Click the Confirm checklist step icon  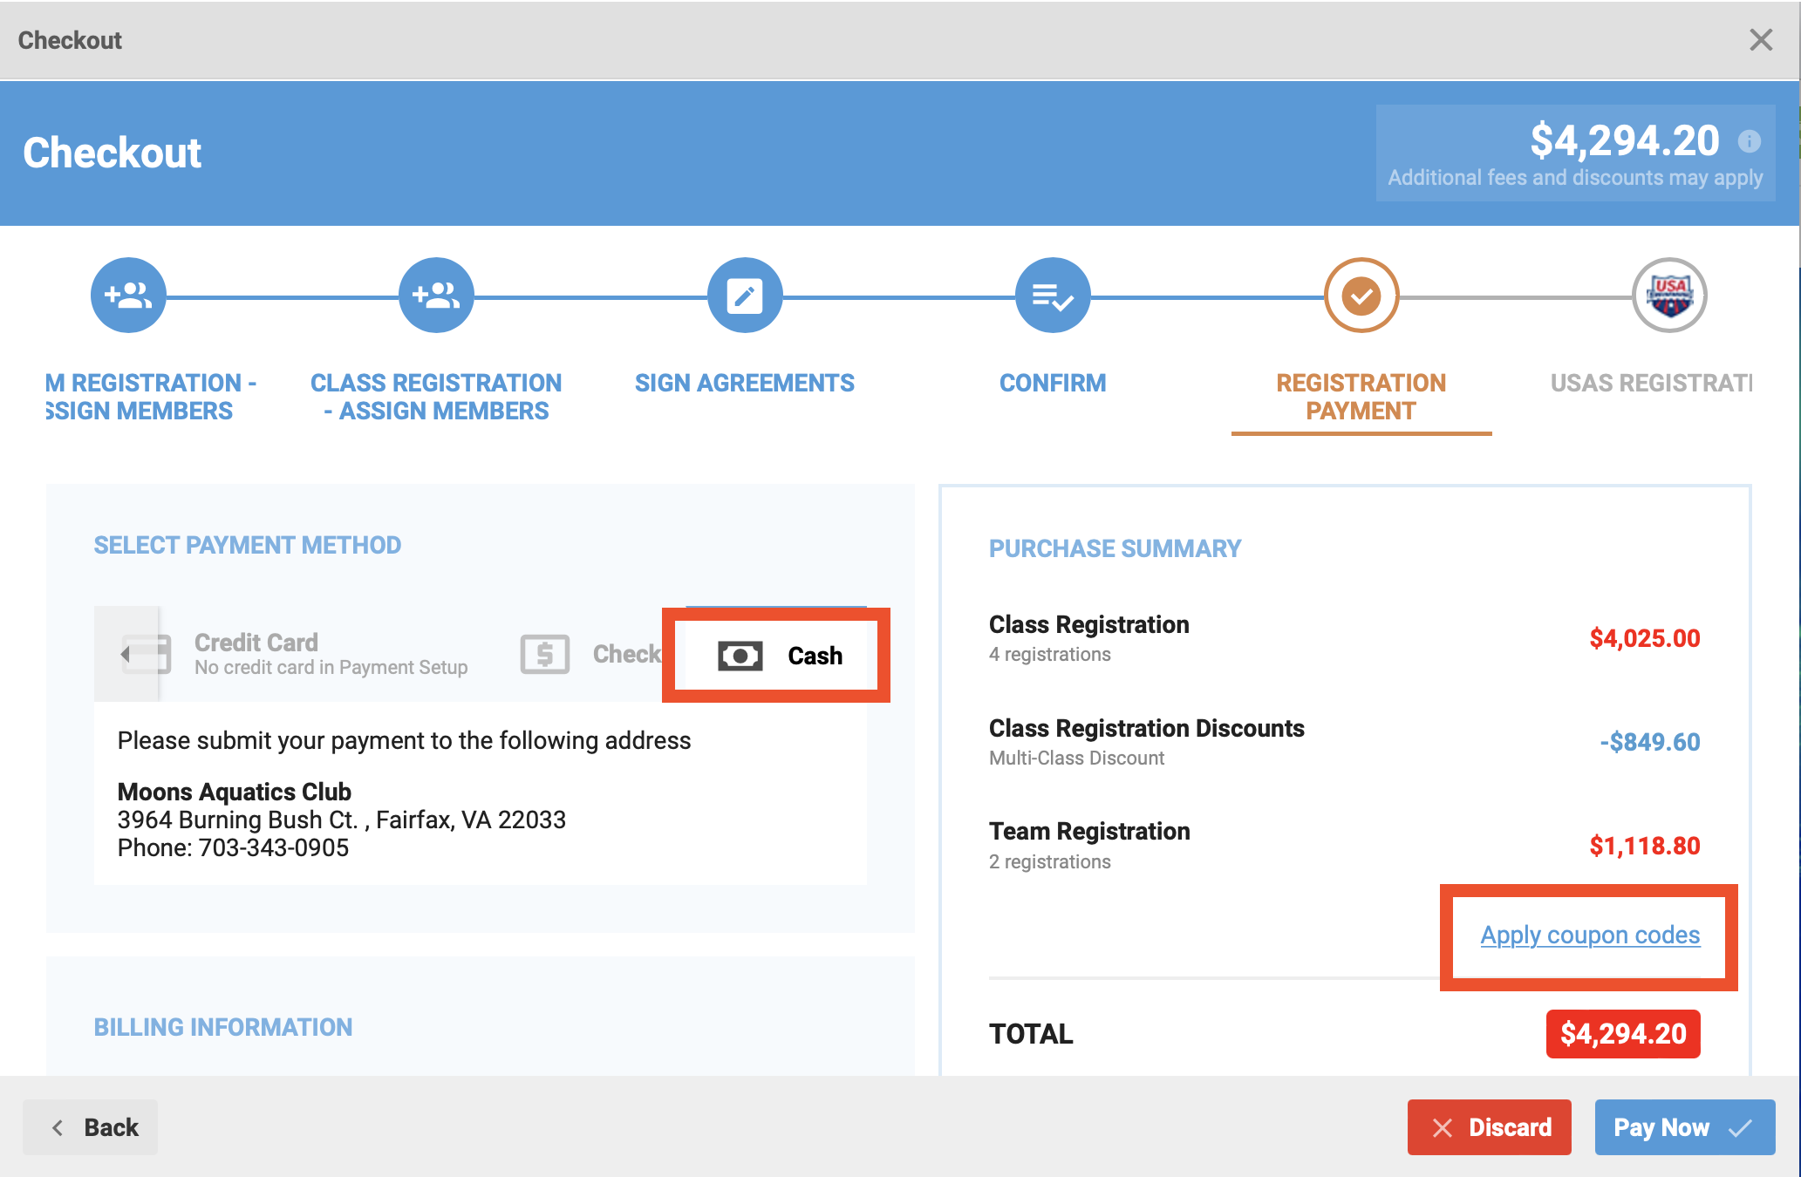[x=1053, y=296]
